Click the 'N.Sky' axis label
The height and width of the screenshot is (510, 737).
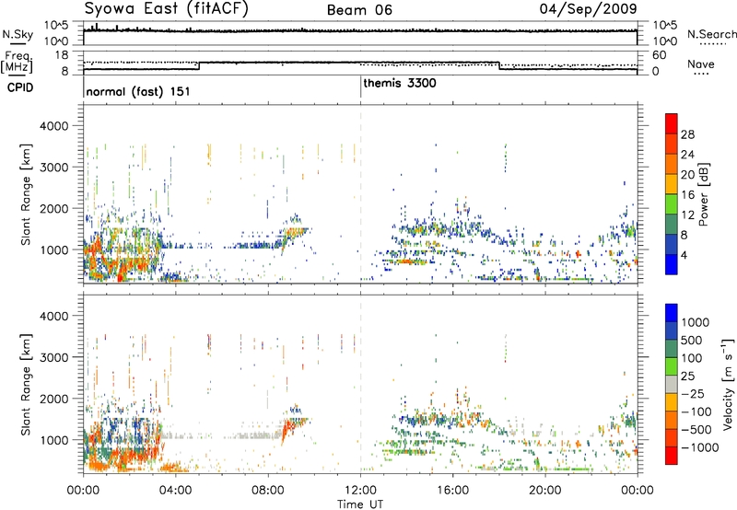(18, 34)
